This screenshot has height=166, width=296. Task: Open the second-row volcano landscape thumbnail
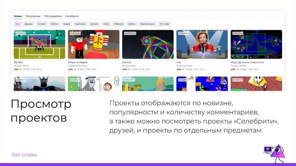[x=148, y=84]
